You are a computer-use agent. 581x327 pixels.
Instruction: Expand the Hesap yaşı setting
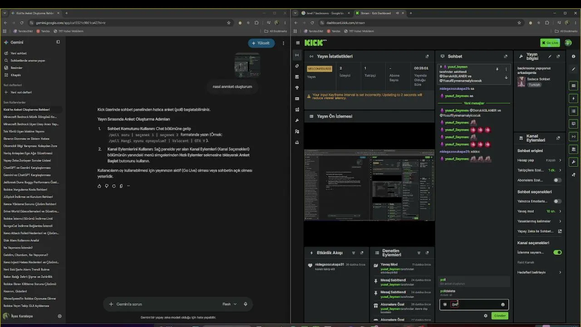click(x=539, y=160)
